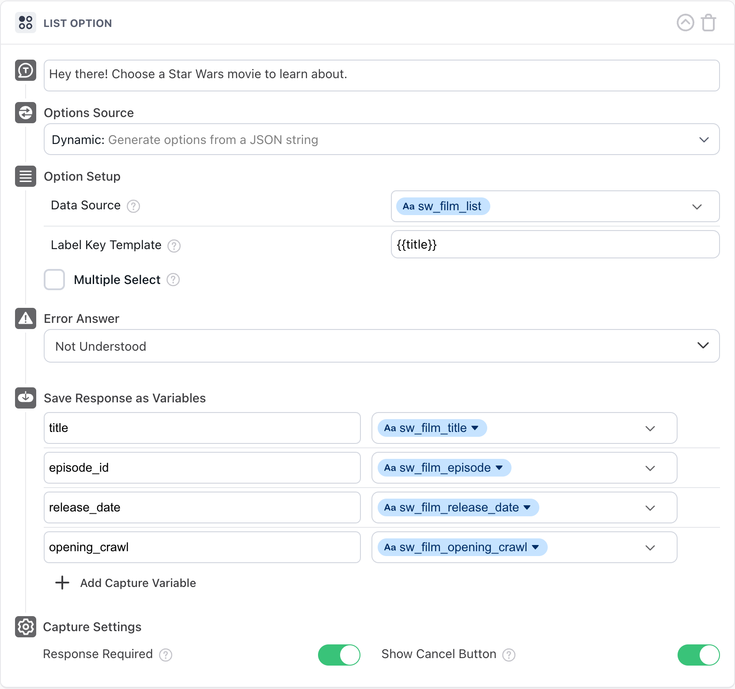This screenshot has width=735, height=689.
Task: Open the Data Source sw_film_list dropdown
Action: pyautogui.click(x=697, y=207)
